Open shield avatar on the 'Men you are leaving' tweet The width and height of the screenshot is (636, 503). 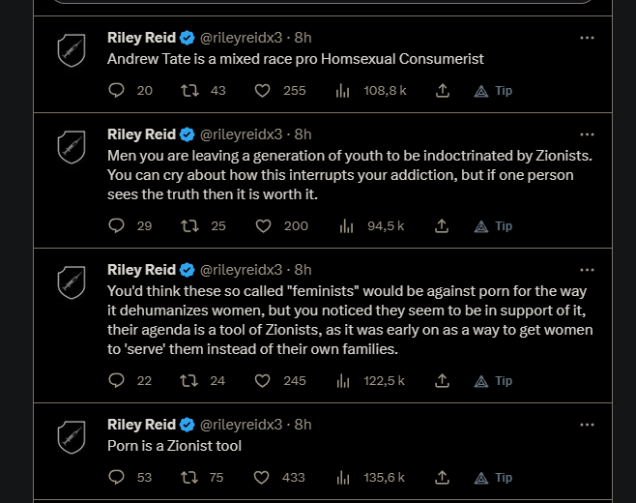pos(72,147)
